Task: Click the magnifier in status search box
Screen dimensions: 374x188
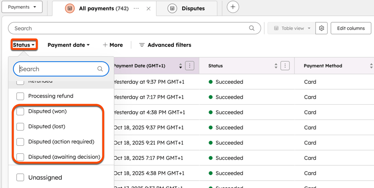Action: point(100,69)
